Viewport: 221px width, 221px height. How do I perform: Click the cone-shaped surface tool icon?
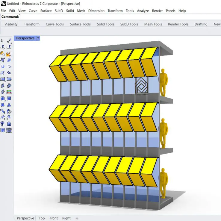[9, 105]
